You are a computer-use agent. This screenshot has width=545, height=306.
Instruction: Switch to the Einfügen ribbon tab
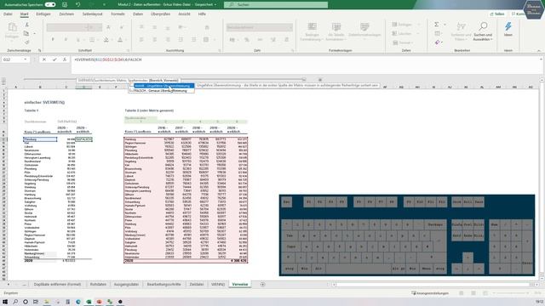(43, 14)
